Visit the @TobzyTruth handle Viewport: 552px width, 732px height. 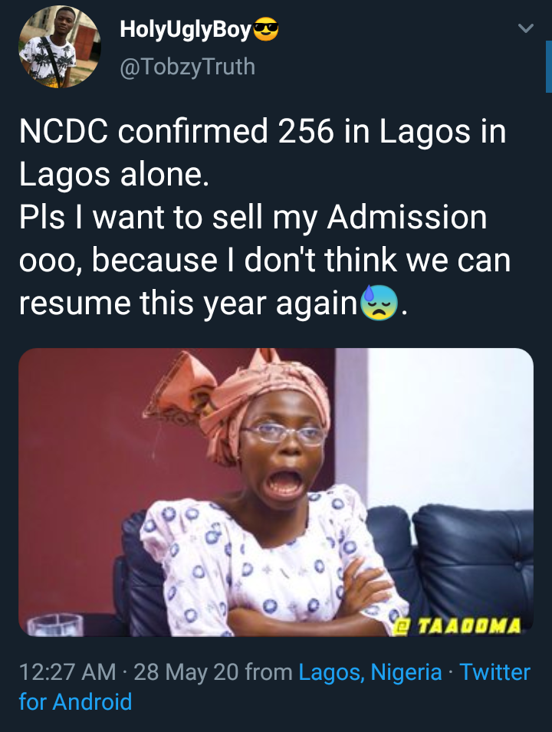pos(187,67)
